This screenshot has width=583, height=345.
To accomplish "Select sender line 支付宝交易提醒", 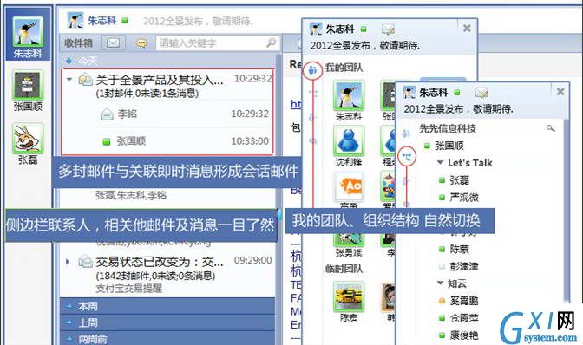I will 129,289.
